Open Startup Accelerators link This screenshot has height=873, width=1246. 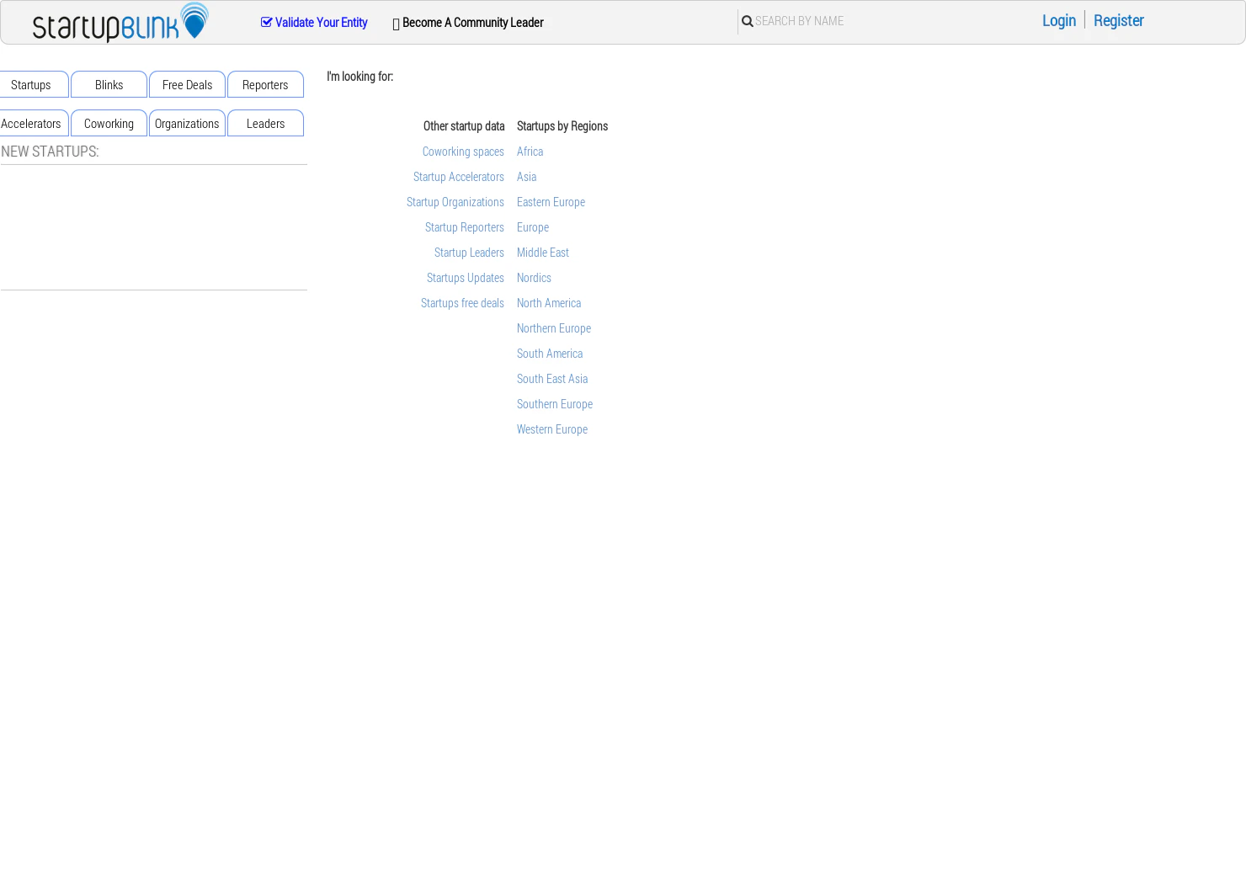click(459, 177)
